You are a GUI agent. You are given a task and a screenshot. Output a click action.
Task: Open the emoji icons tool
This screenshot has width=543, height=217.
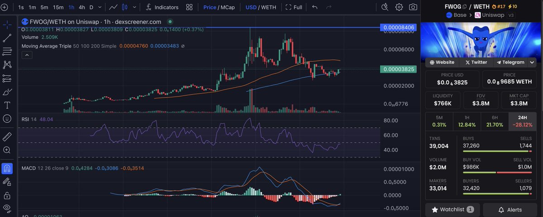point(7,119)
